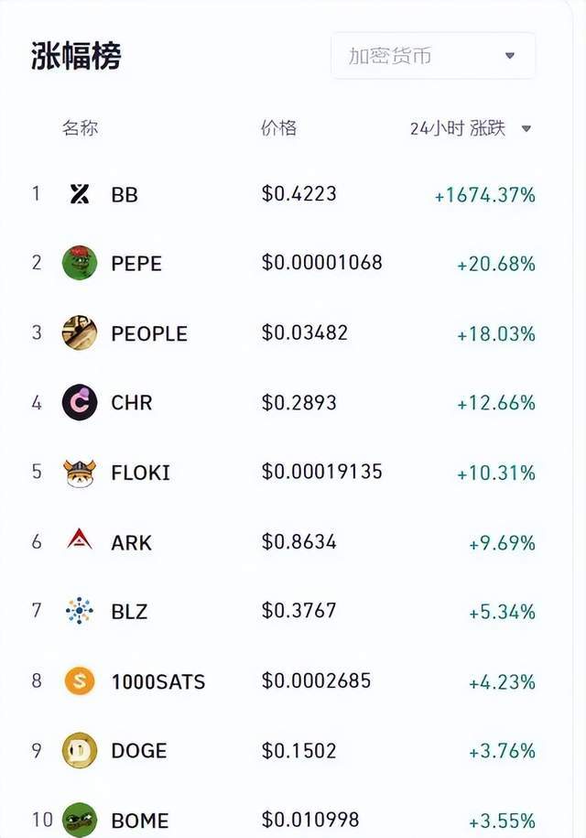This screenshot has width=586, height=838.
Task: Open the 加密货币 category dropdown
Action: [x=433, y=56]
